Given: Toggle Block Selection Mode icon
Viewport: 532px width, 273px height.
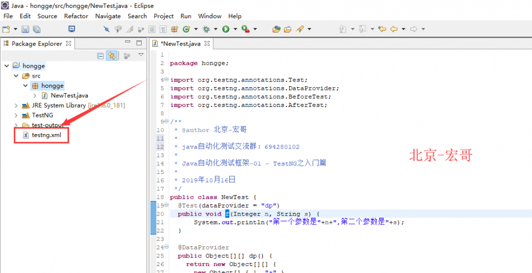Looking at the screenshot, I should [x=152, y=29].
